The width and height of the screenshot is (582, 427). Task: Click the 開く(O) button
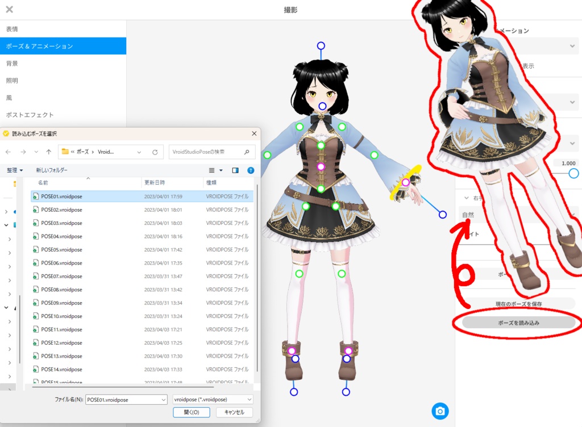(x=192, y=413)
